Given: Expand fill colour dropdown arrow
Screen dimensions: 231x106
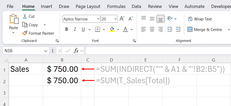Looking at the screenshot, I should point(118,30).
